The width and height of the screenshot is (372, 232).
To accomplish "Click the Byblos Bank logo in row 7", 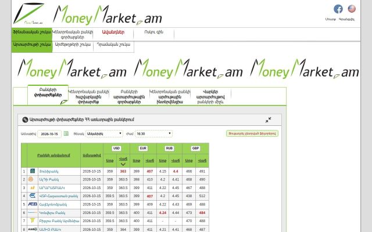I will click(x=33, y=220).
